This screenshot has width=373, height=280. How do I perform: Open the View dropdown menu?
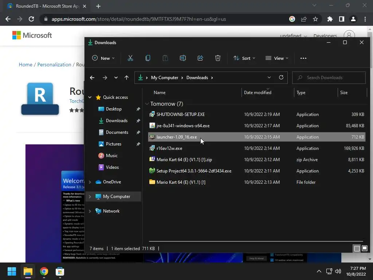277,58
